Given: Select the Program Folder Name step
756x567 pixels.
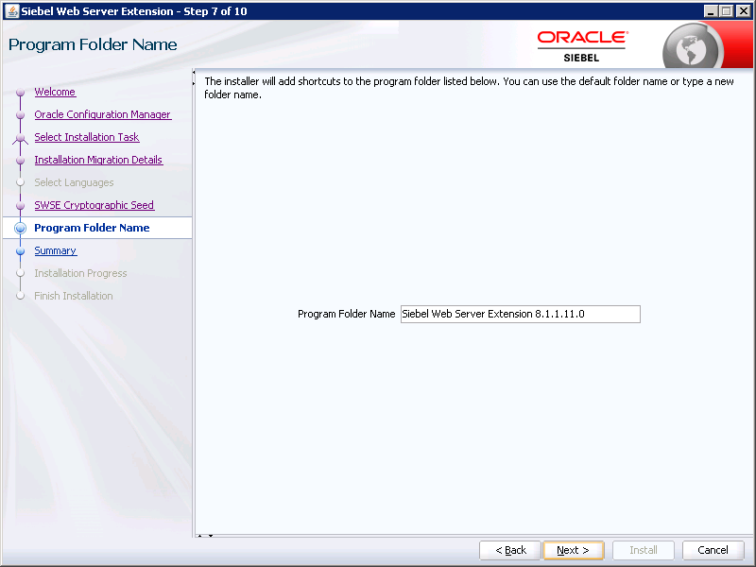Looking at the screenshot, I should [x=92, y=228].
